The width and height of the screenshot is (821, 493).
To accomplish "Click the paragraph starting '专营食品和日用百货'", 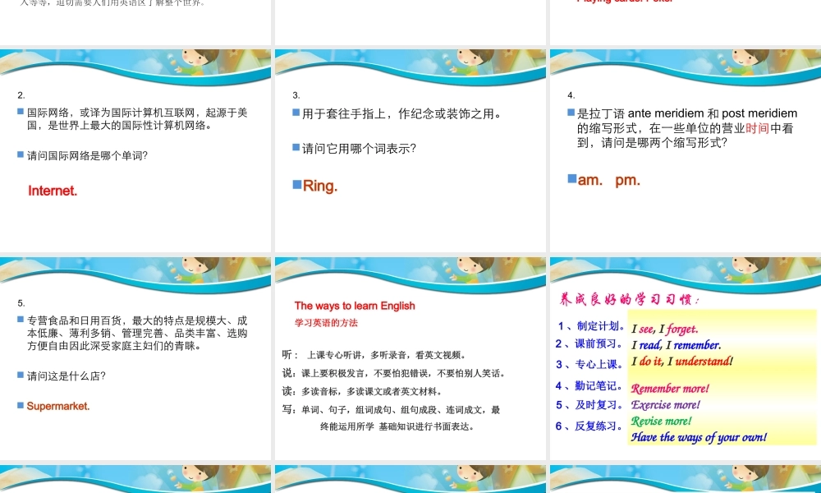I will click(x=137, y=334).
